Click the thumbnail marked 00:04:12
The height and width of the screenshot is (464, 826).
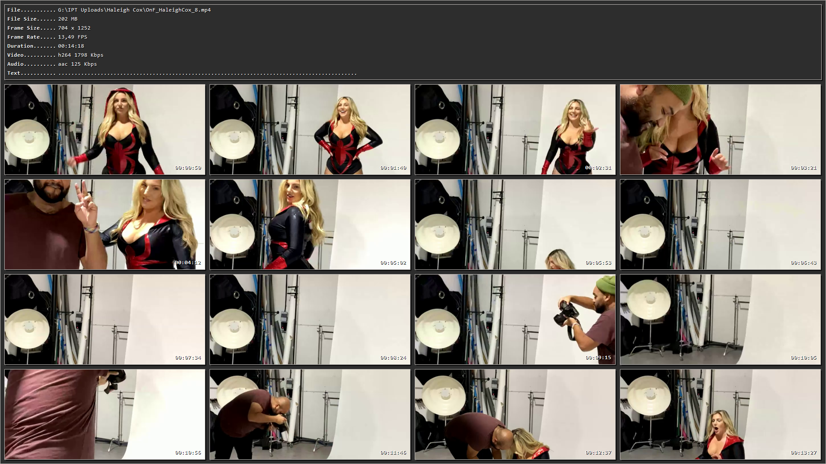105,224
